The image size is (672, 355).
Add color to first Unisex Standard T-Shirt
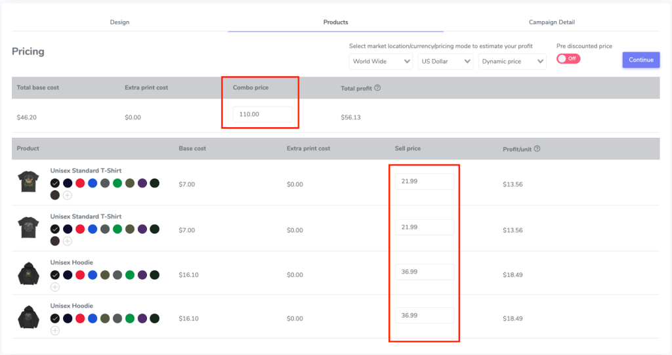tap(68, 196)
